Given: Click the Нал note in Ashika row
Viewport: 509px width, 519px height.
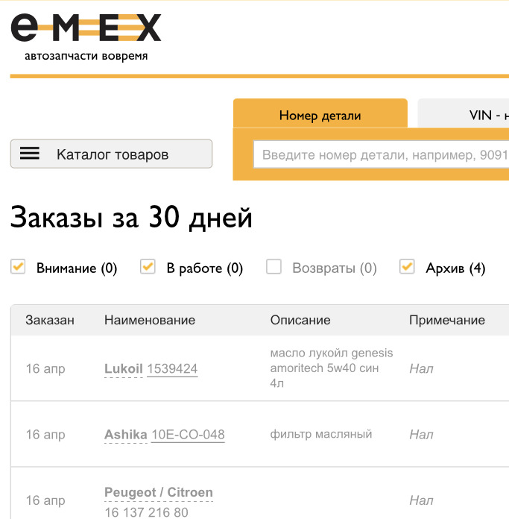Looking at the screenshot, I should point(421,435).
